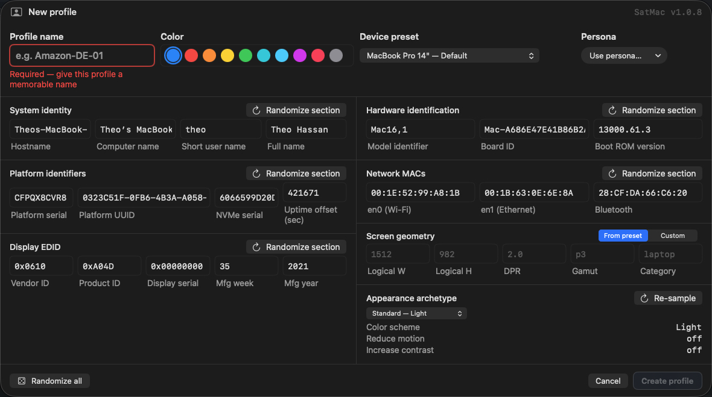Click the Board ID field

point(535,130)
